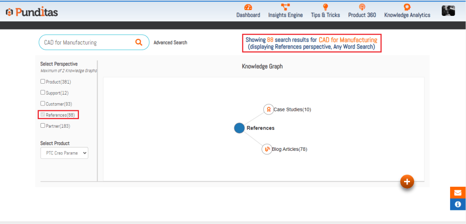Click the Punditas logo
Image resolution: width=466 pixels, height=224 pixels.
pos(32,12)
